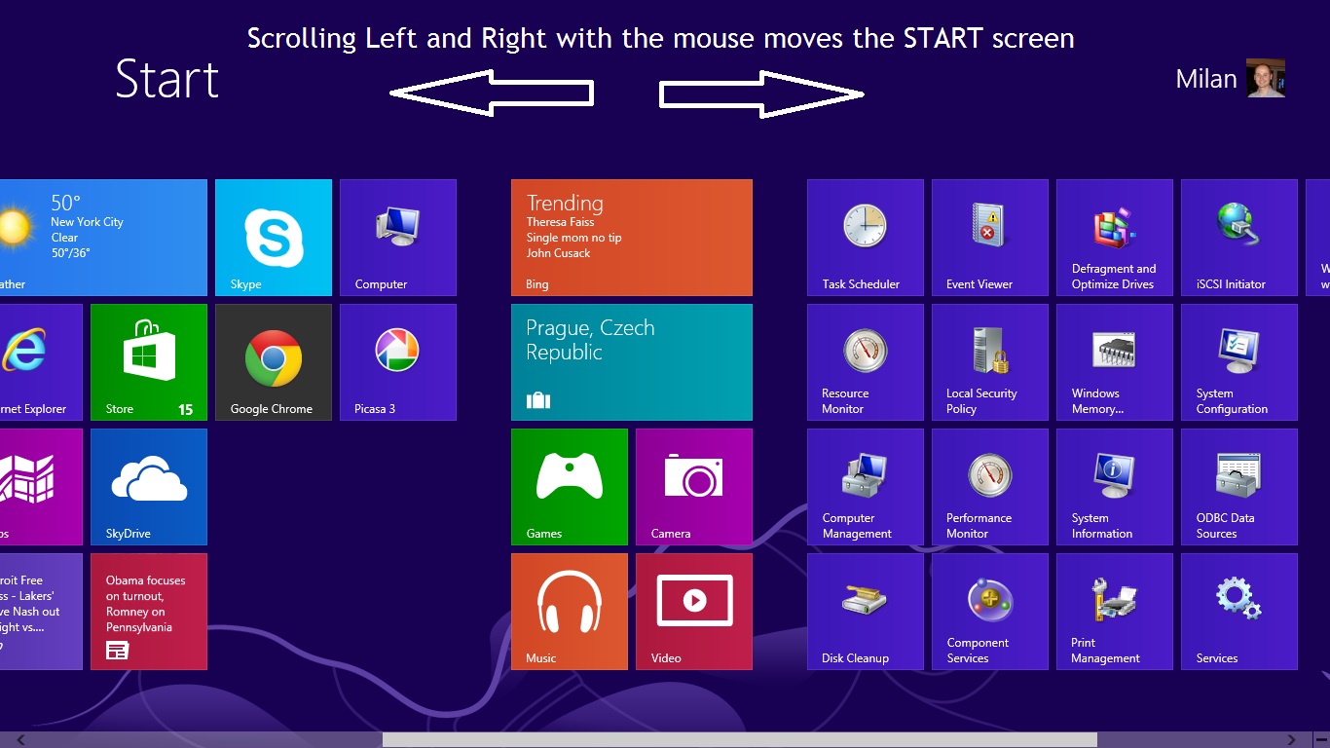Open System Configuration tile
Image resolution: width=1330 pixels, height=748 pixels.
(1239, 362)
